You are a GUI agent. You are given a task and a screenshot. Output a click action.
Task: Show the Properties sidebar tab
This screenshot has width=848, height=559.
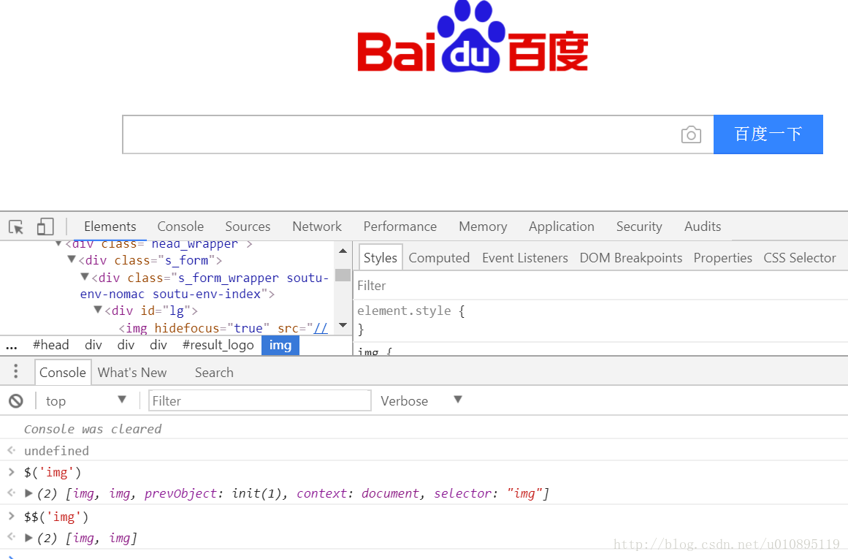(x=723, y=258)
